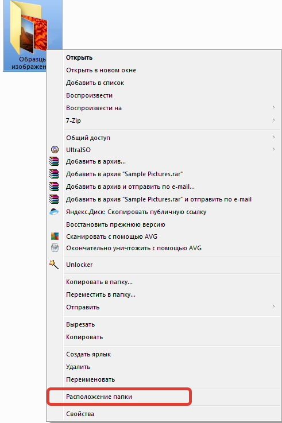
Task: Launch Unlocker from the context menu
Action: (164, 265)
